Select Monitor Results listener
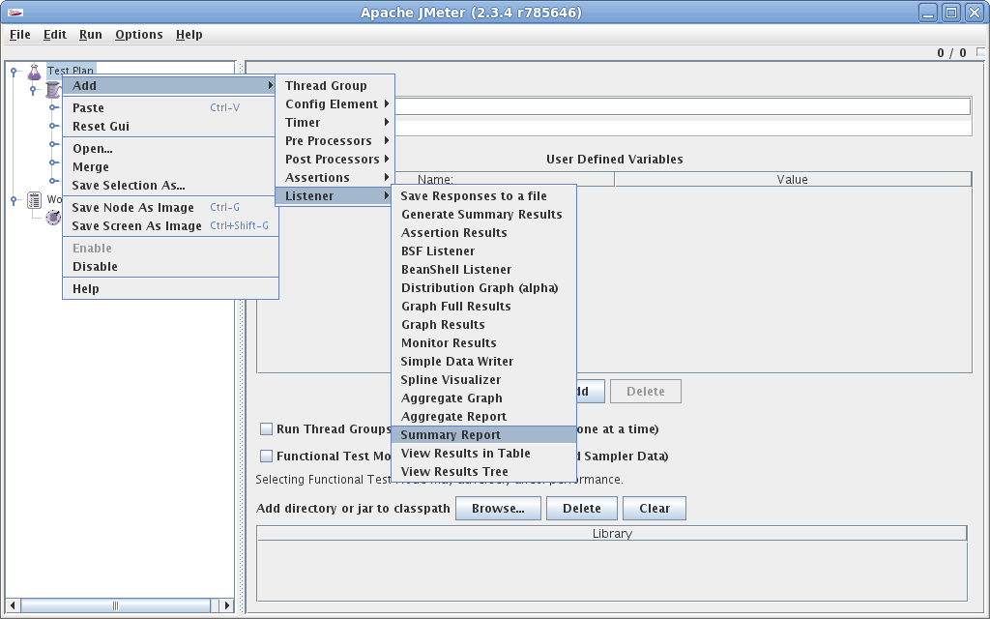This screenshot has width=990, height=619. coord(483,342)
